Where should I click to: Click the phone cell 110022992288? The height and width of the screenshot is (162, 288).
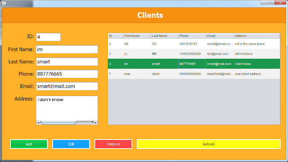[x=192, y=54]
